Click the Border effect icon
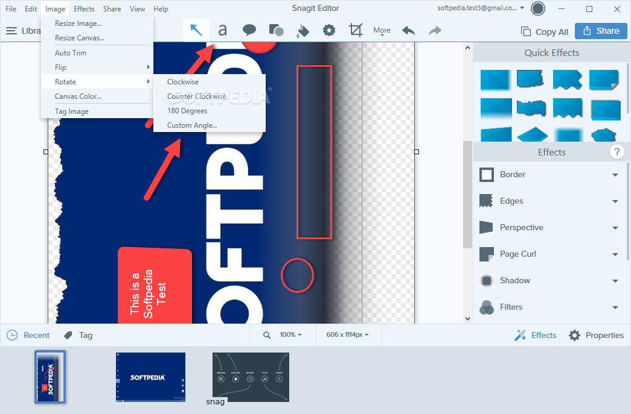631x414 pixels. [x=486, y=175]
